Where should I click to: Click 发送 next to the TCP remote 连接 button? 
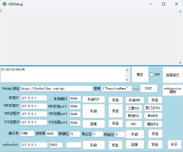tap(116, 123)
